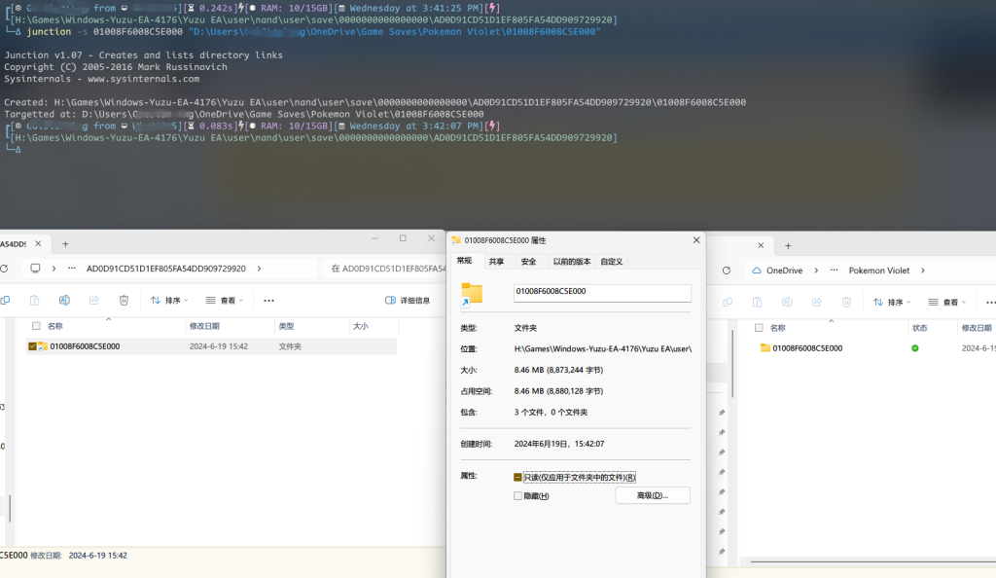Click the Rename icon in left Explorer toolbar

(64, 301)
